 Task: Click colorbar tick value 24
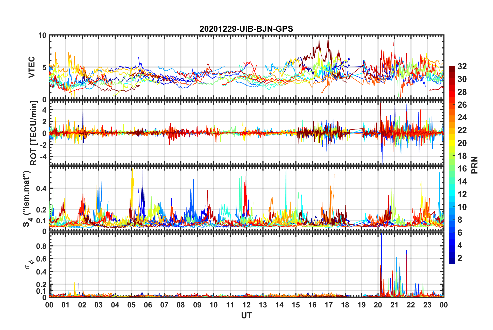(462, 118)
